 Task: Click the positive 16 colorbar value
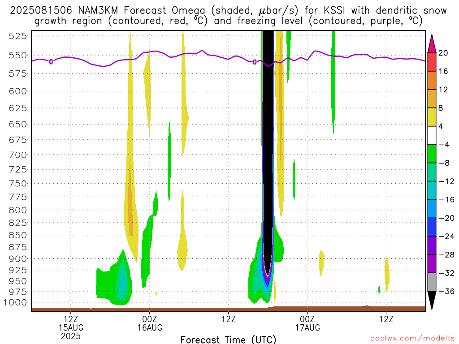443,71
